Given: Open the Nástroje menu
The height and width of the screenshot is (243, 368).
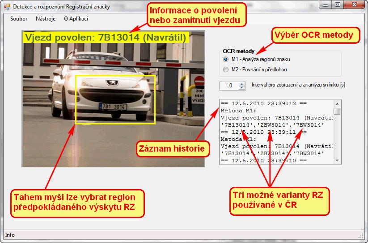Looking at the screenshot, I should 46,19.
